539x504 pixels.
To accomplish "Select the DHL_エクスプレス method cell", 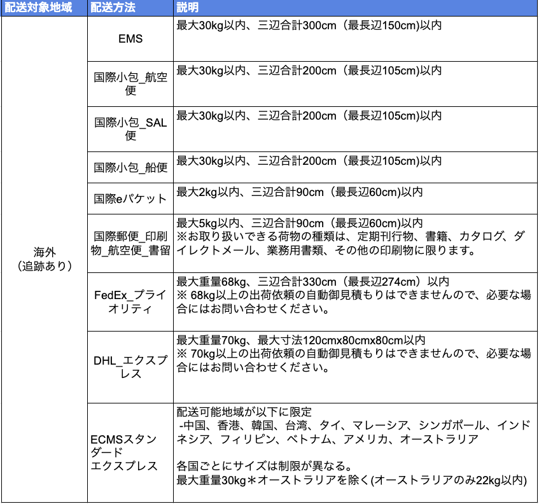I will [x=130, y=367].
